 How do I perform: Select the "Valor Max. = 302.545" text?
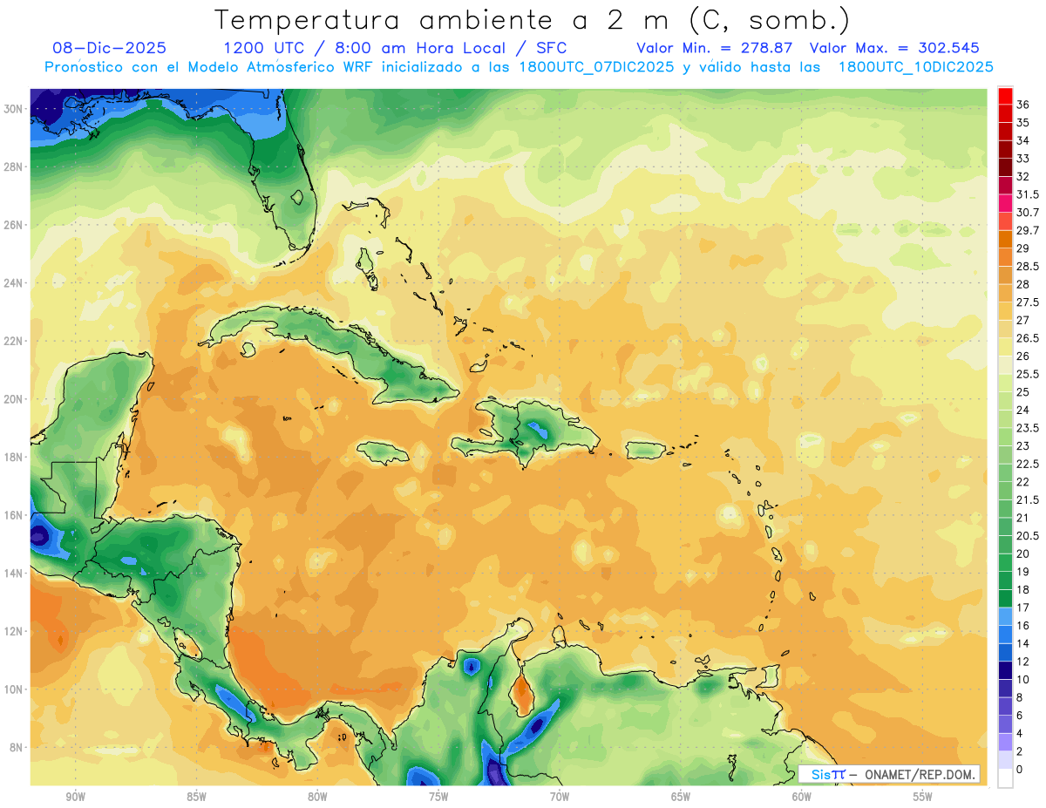894,48
